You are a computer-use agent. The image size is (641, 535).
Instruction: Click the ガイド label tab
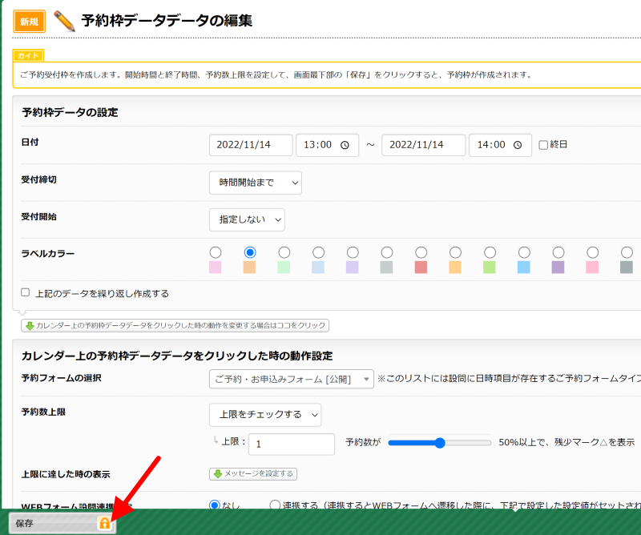click(28, 55)
